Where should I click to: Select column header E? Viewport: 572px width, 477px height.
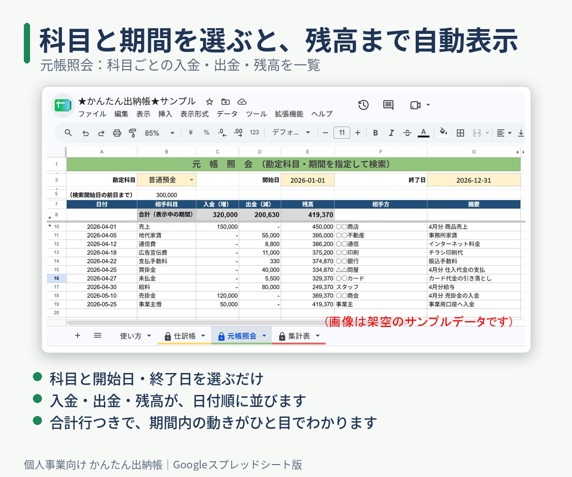coord(307,152)
